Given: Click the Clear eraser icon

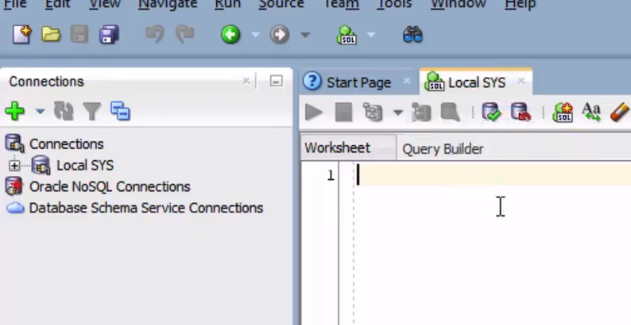Looking at the screenshot, I should tap(619, 113).
